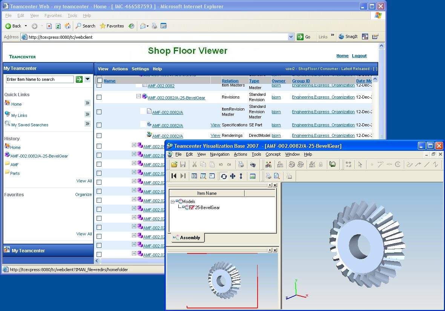Click the small bevel gear preview thumbnail
Image resolution: width=445 pixels, height=311 pixels.
[x=224, y=279]
